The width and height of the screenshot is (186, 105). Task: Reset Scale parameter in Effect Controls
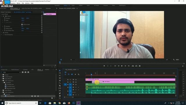tap(42, 20)
